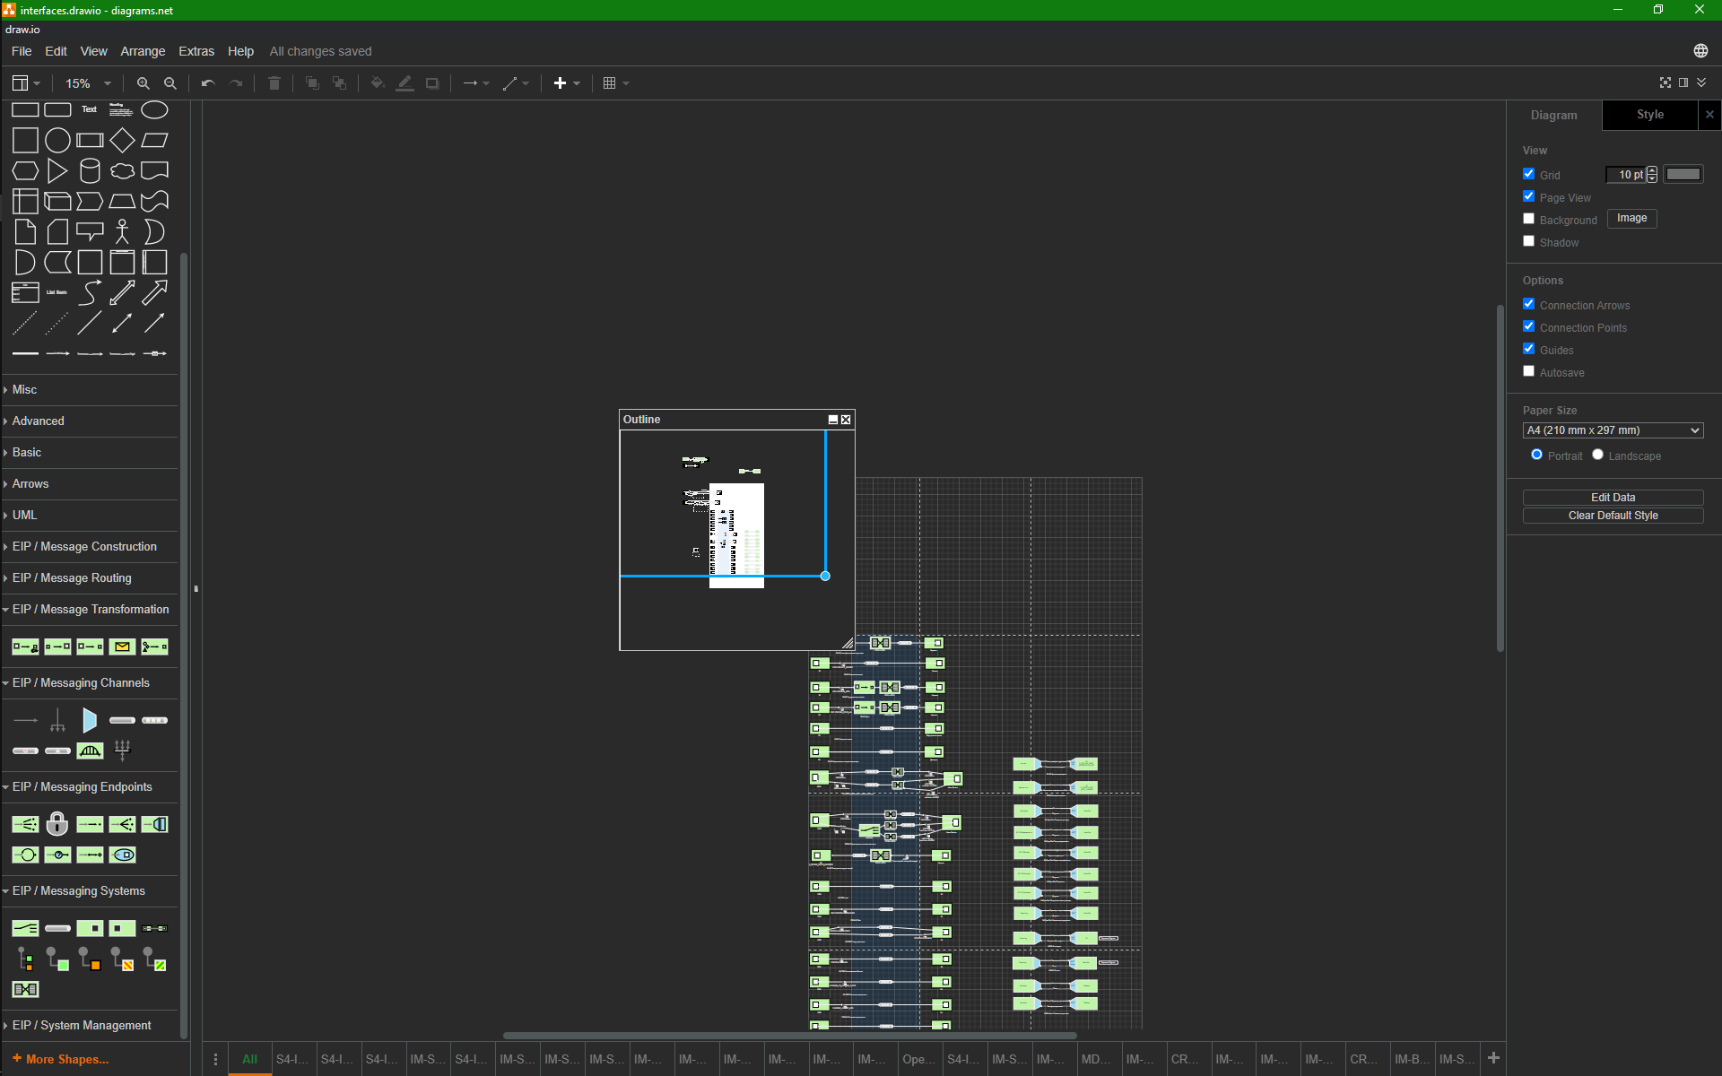Switch to the Diagram tab in right panel

click(1554, 115)
